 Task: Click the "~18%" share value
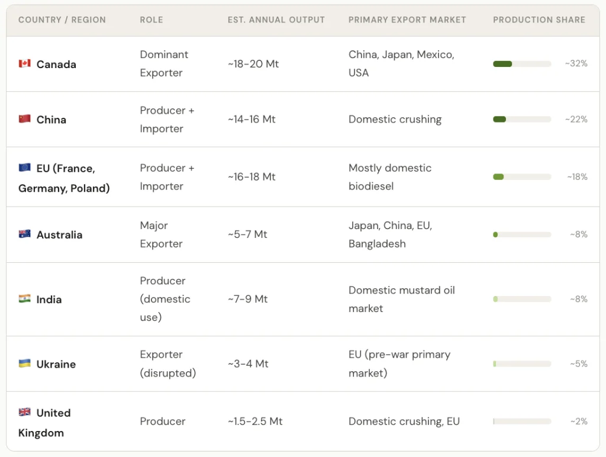click(577, 176)
